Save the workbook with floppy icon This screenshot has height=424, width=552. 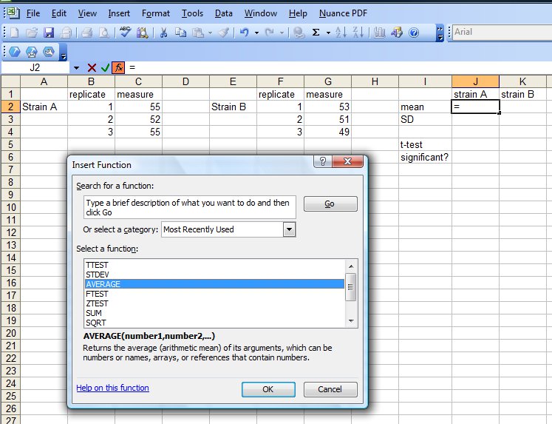(49, 33)
